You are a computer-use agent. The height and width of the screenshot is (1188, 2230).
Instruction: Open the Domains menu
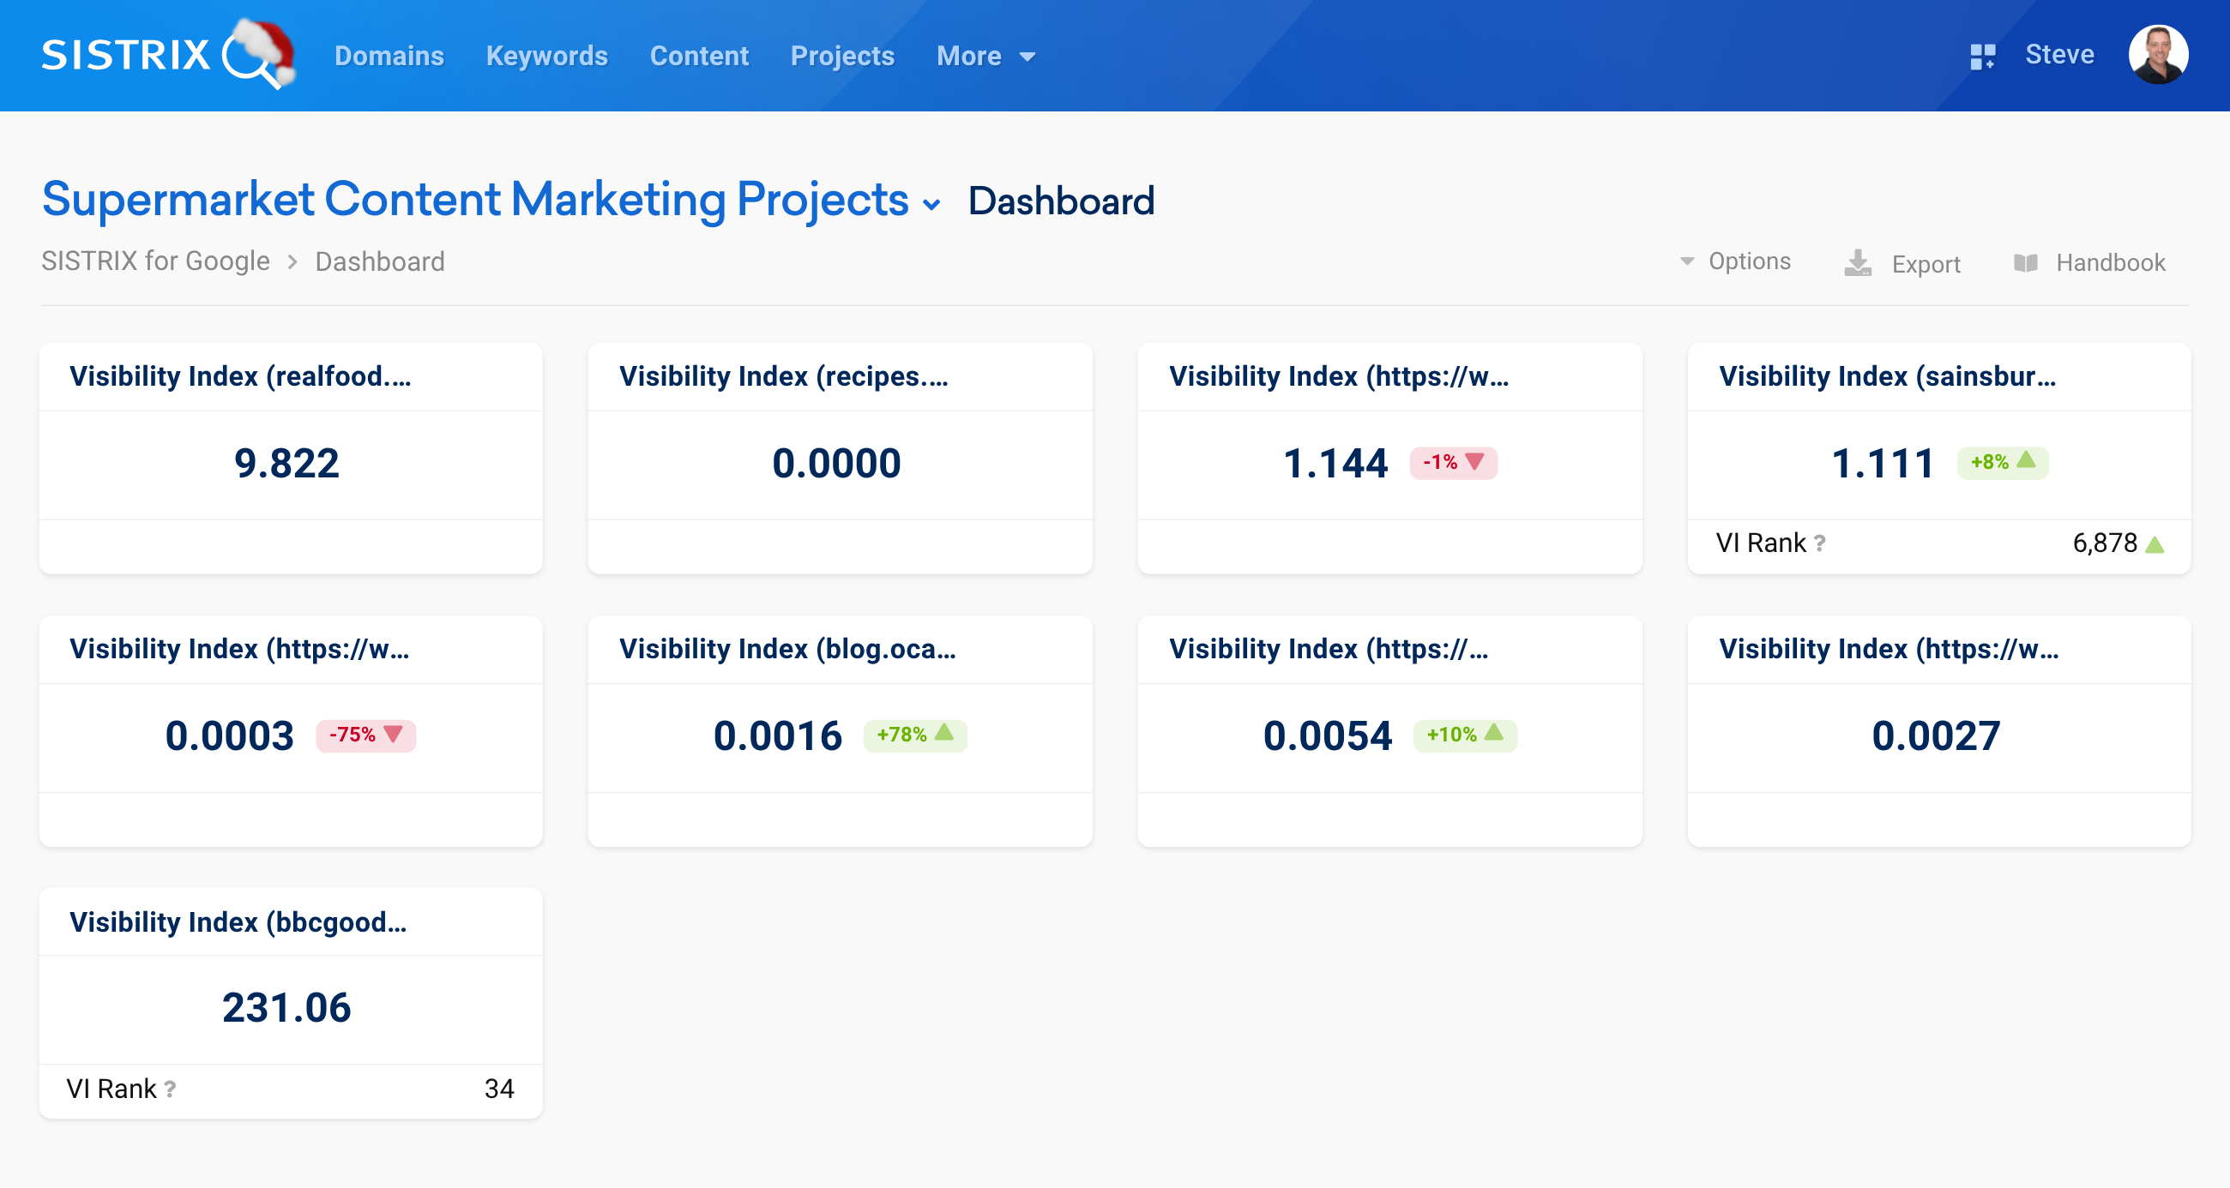[389, 57]
